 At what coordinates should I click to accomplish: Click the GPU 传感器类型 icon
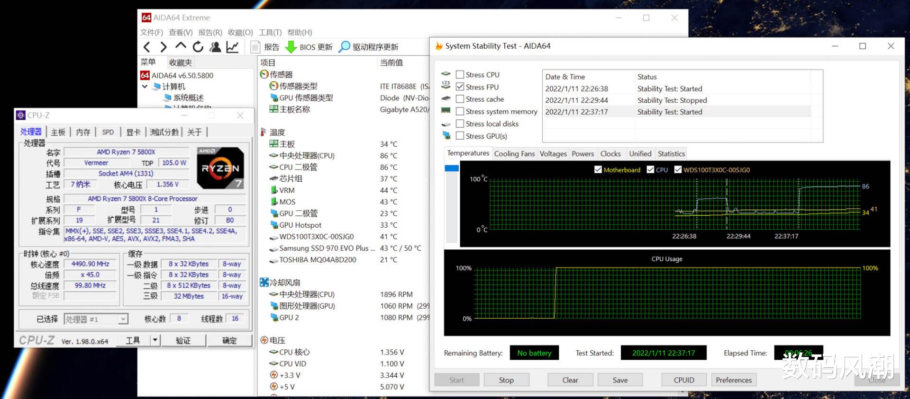273,98
